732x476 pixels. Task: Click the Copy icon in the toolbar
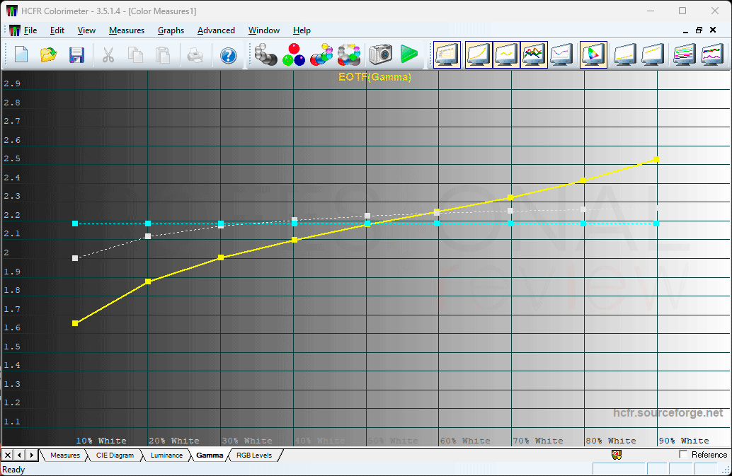click(135, 55)
